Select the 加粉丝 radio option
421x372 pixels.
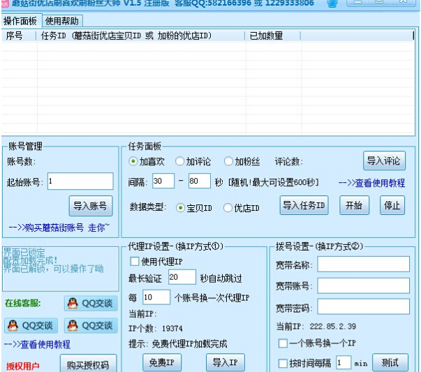242,162
